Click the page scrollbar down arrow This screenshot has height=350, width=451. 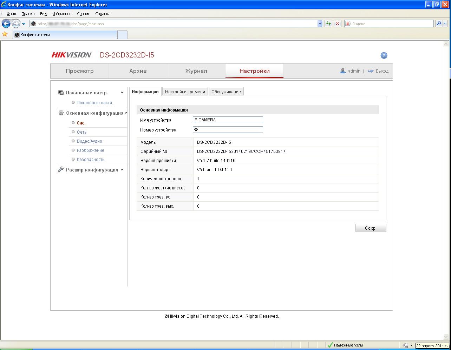pyautogui.click(x=447, y=337)
